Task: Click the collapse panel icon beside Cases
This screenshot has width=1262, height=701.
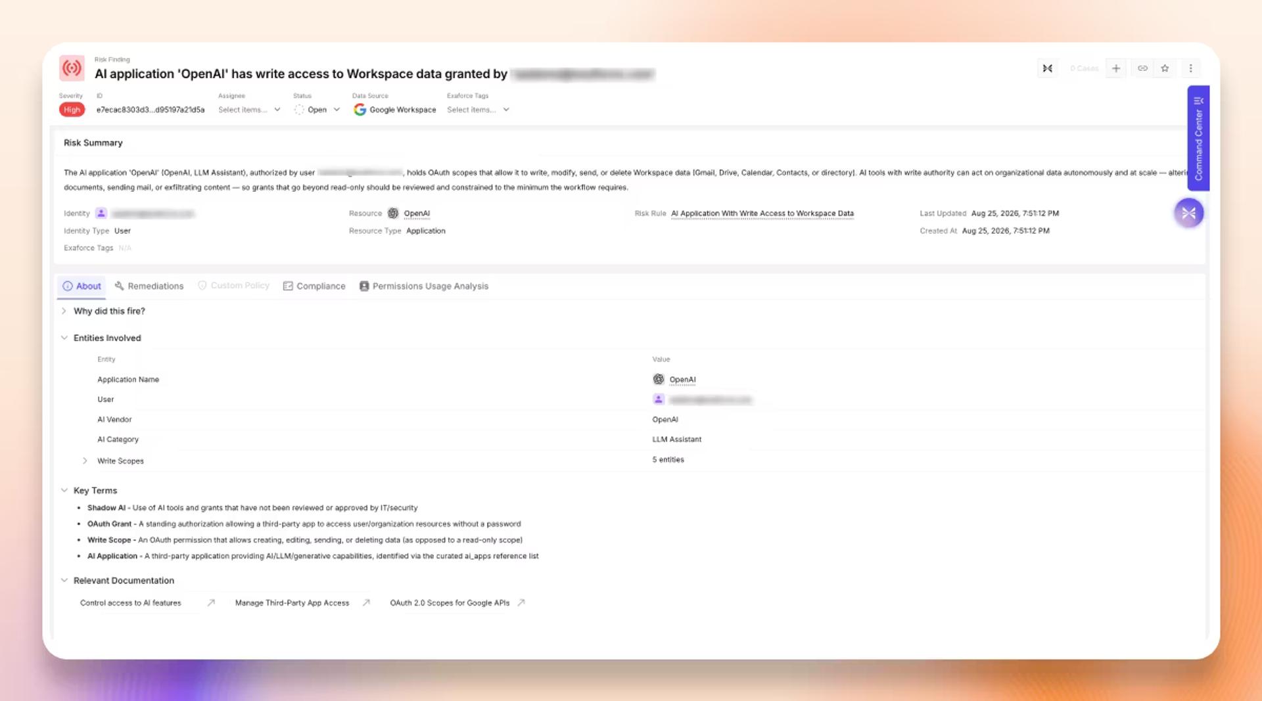Action: (x=1048, y=68)
